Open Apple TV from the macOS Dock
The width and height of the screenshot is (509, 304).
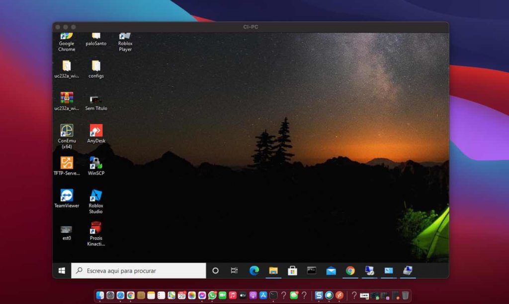coord(243,295)
